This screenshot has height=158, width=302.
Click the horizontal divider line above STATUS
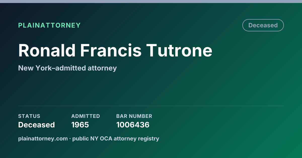click(x=151, y=106)
